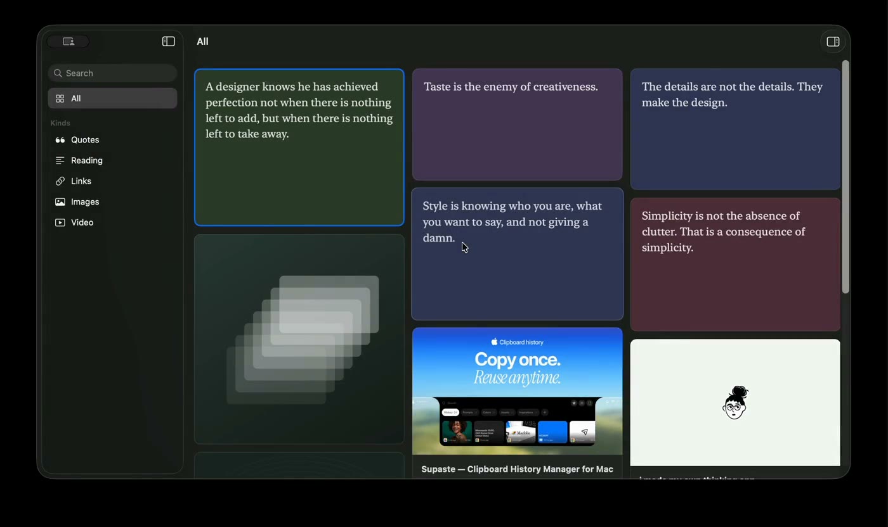Focus the Search field in the sidebar
This screenshot has width=888, height=527.
[112, 73]
